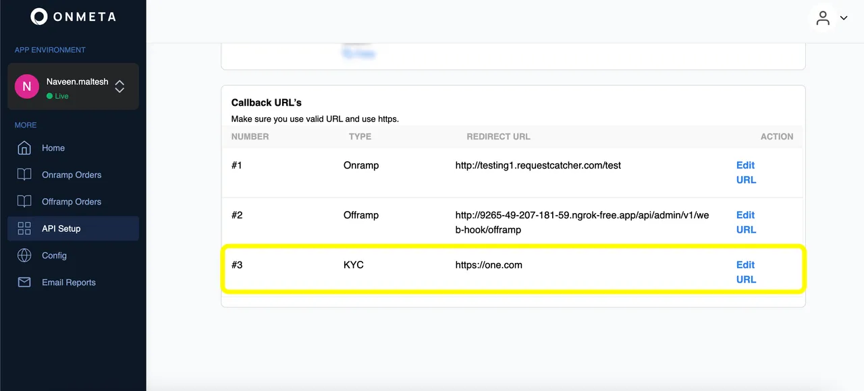Click the Config globe icon
This screenshot has height=391, width=864.
[24, 255]
